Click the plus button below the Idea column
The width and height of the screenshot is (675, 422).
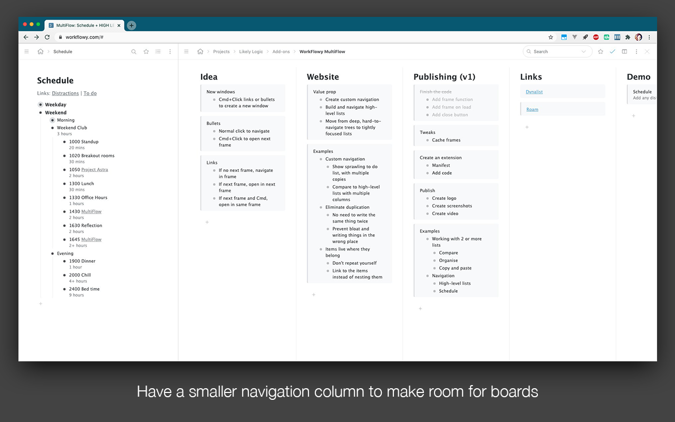207,222
